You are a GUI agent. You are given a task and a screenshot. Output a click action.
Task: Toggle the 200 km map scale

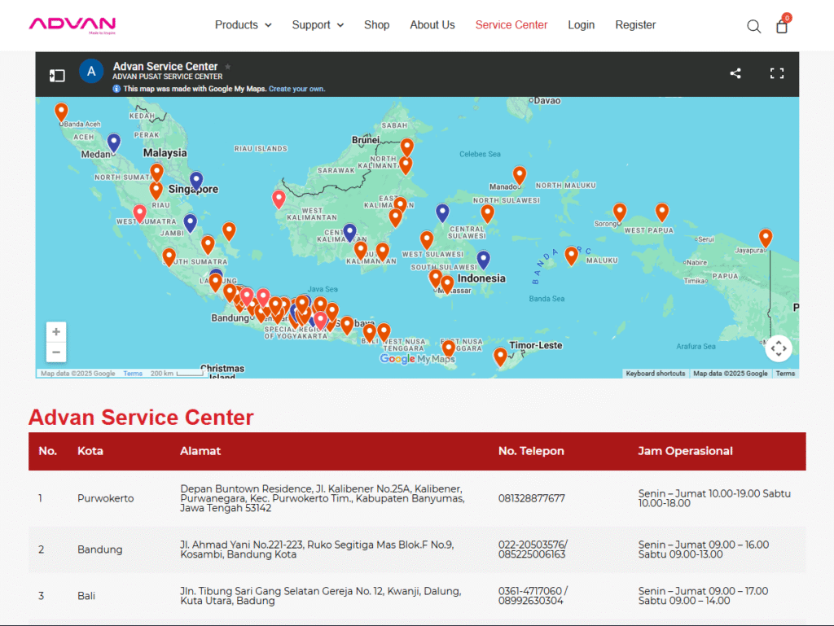(177, 374)
